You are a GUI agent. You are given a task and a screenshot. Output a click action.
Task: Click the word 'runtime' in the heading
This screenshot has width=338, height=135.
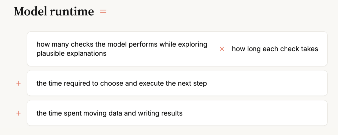tap(72, 12)
